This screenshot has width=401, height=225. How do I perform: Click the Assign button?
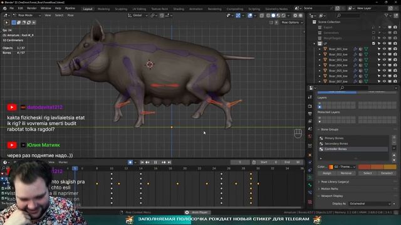(x=327, y=173)
